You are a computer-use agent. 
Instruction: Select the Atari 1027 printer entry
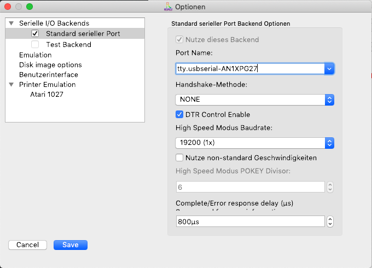pyautogui.click(x=47, y=95)
